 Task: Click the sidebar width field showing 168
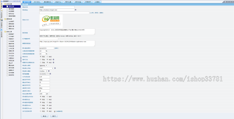point(43,94)
